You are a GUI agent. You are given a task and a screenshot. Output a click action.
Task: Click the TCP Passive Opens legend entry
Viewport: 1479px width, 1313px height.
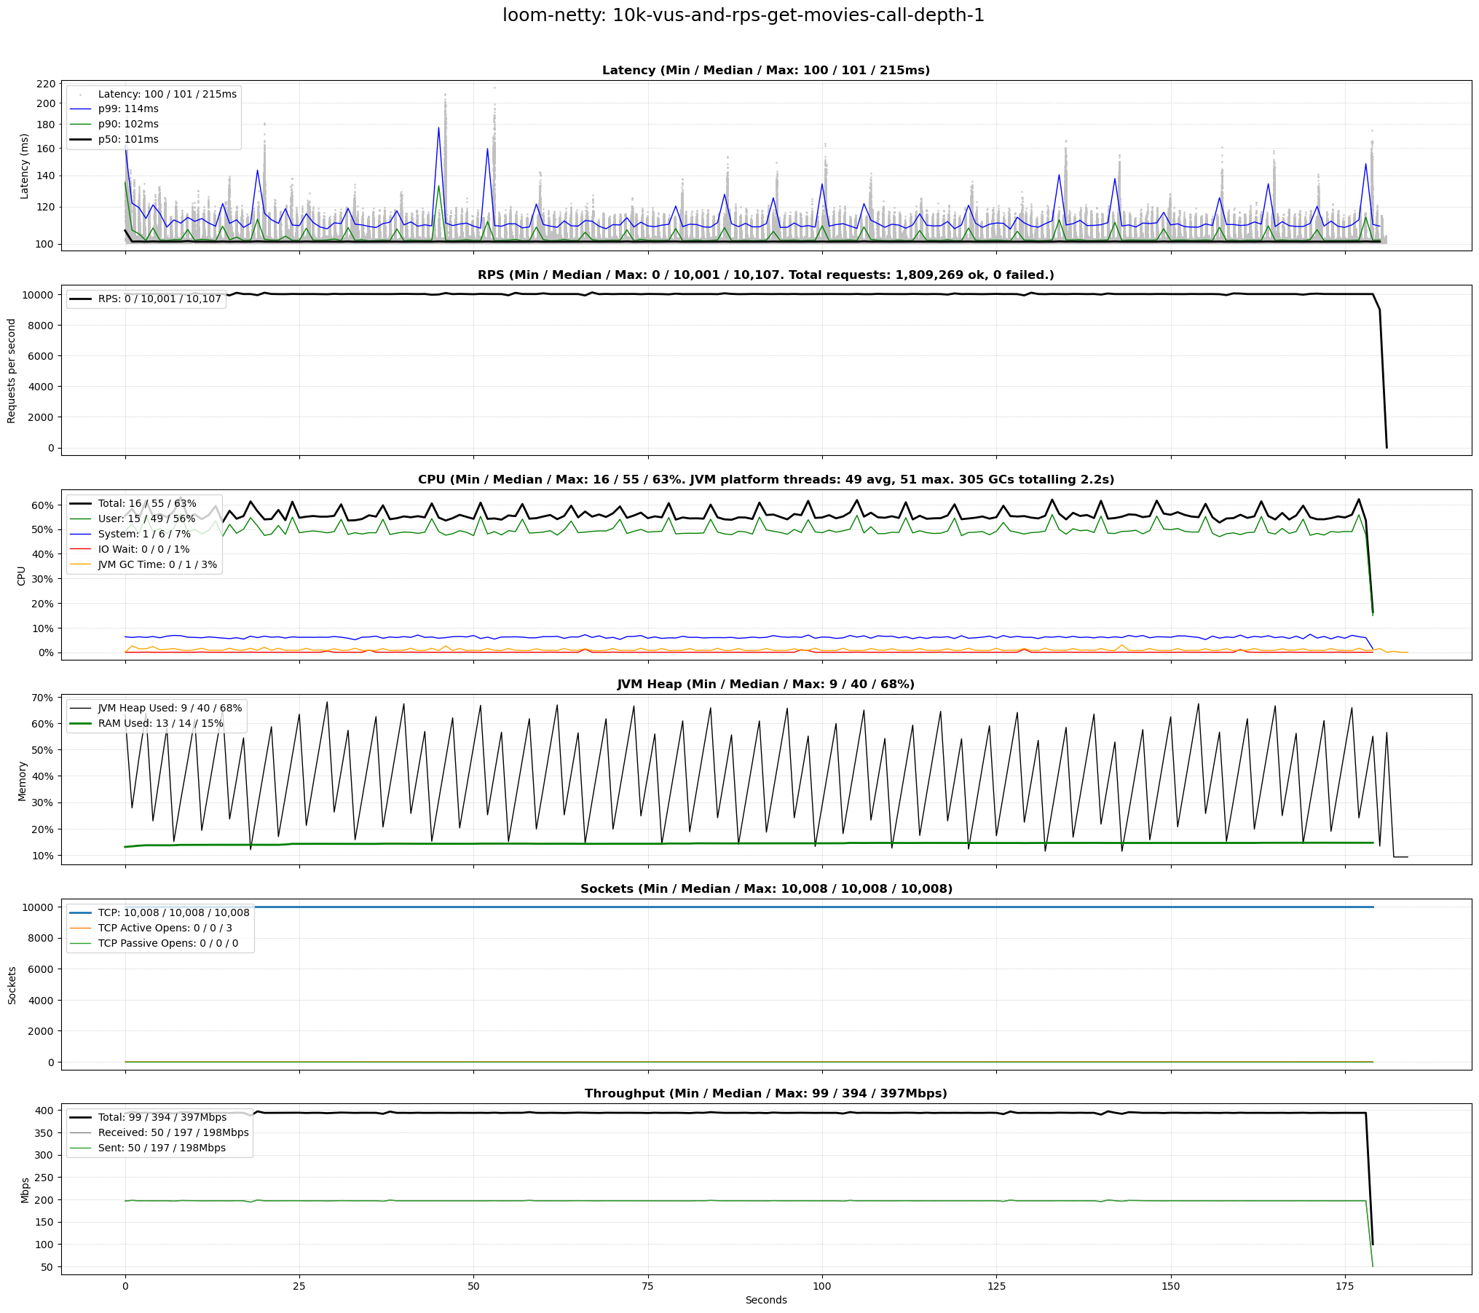(x=167, y=944)
